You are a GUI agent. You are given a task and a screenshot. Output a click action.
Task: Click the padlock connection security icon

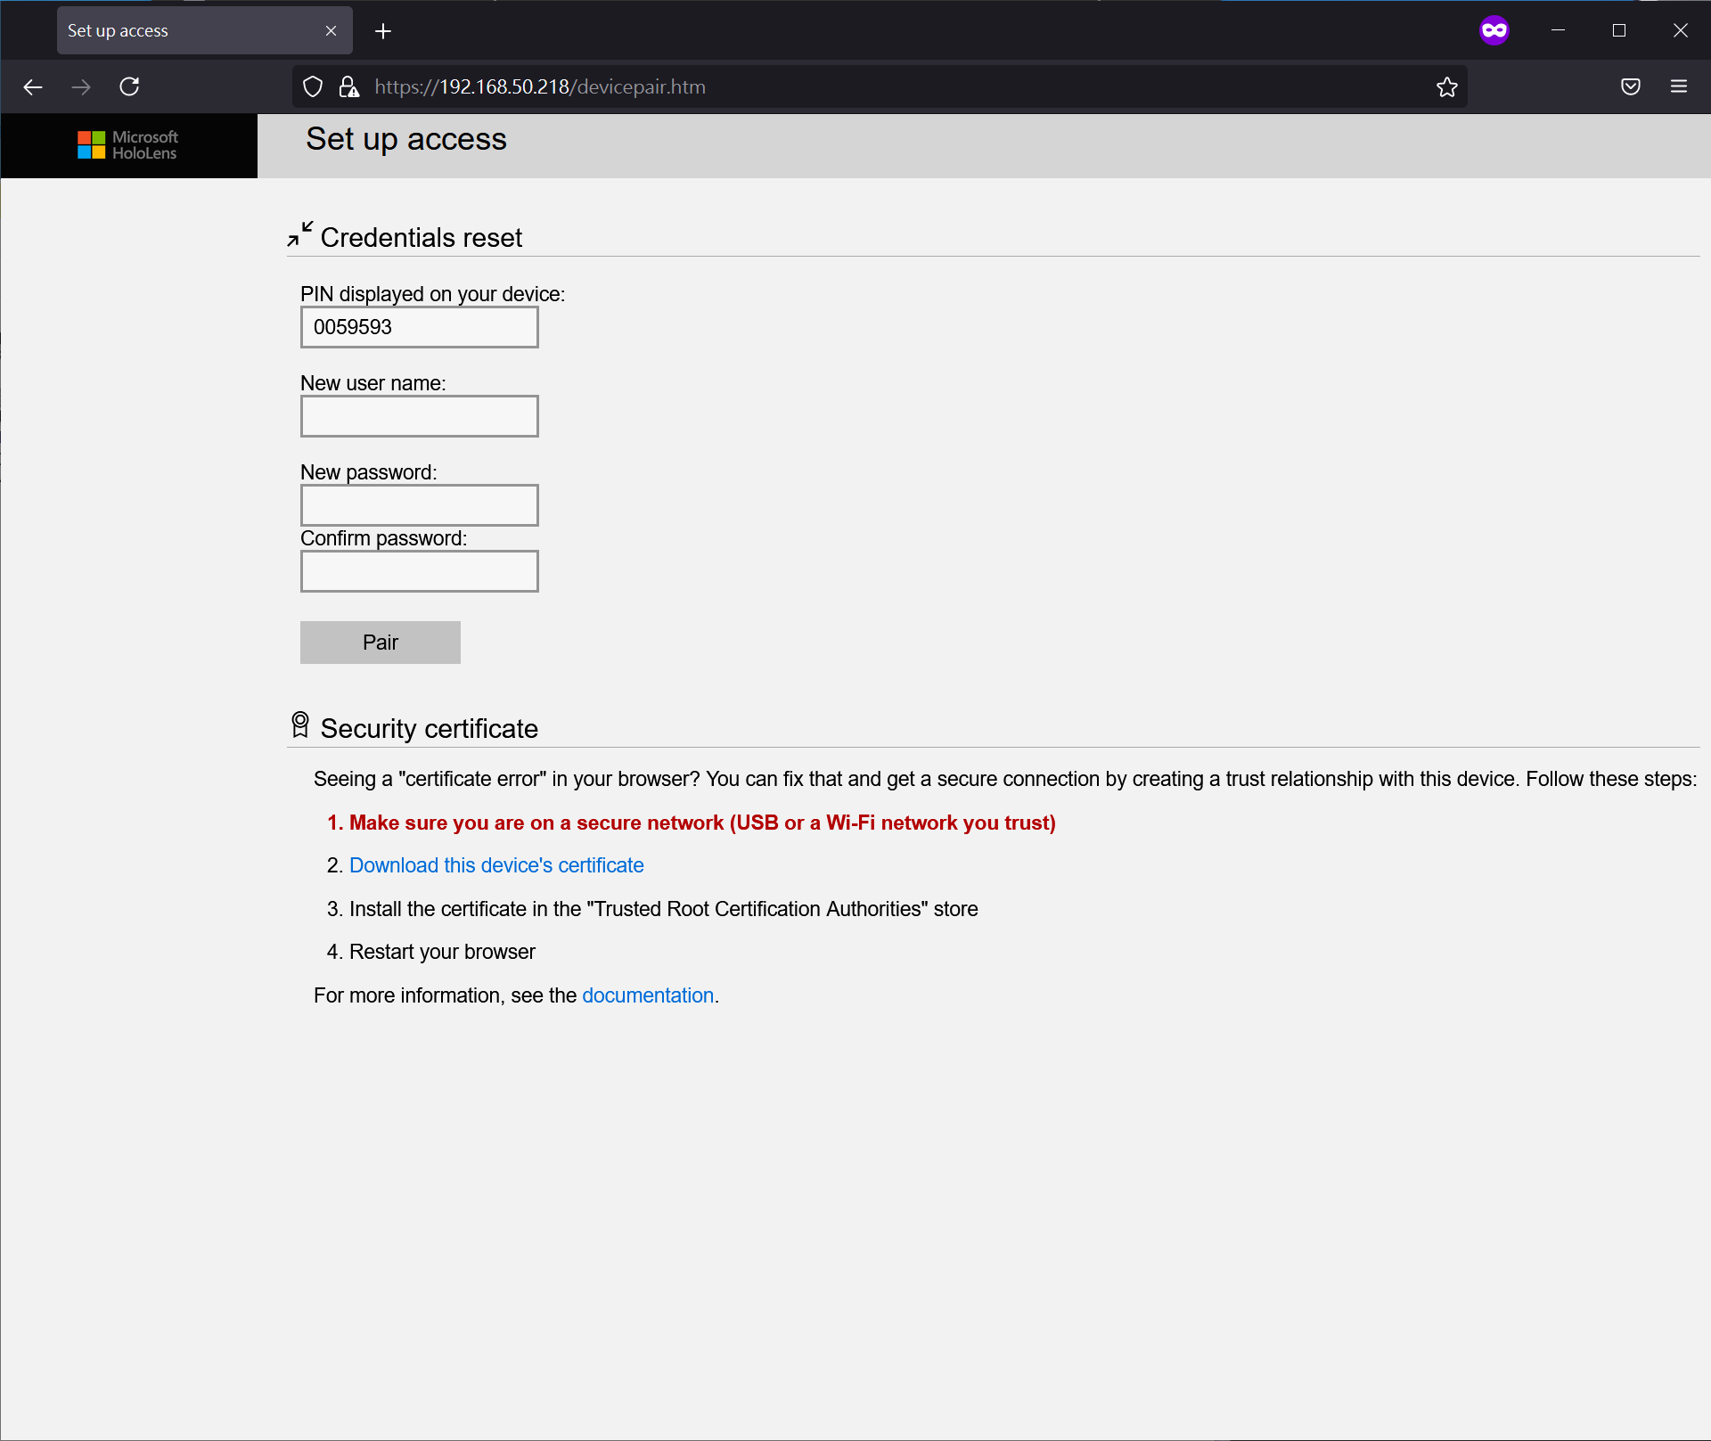click(348, 86)
